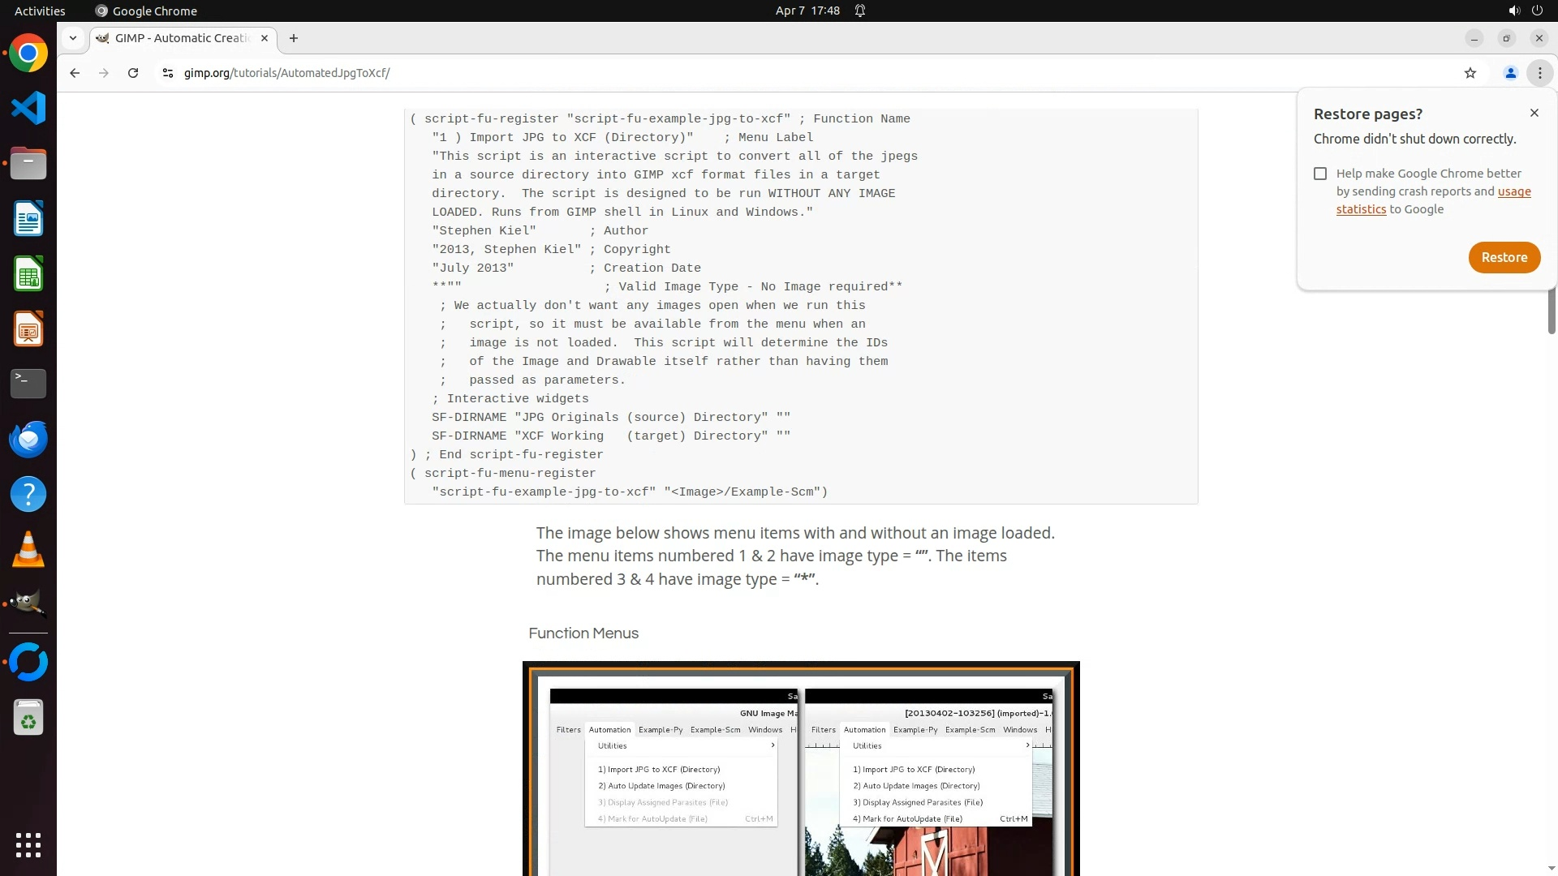Open the Chrome profile avatar icon
The width and height of the screenshot is (1558, 876).
(1511, 73)
